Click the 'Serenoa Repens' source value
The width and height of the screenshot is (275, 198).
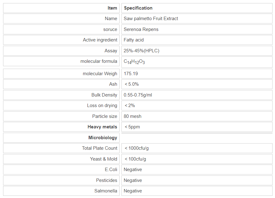point(141,29)
